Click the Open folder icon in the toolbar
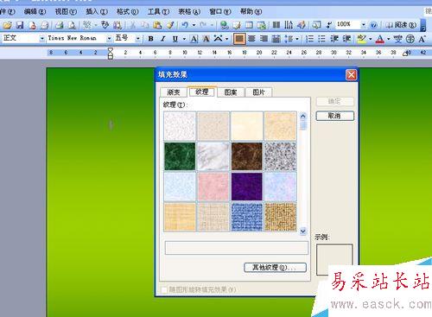This screenshot has height=317, width=432. click(x=7, y=25)
